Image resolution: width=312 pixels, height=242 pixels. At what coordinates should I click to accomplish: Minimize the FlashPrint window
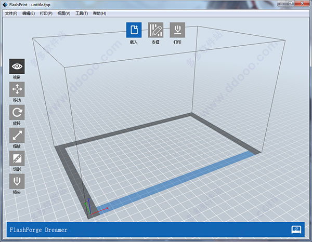click(x=281, y=4)
